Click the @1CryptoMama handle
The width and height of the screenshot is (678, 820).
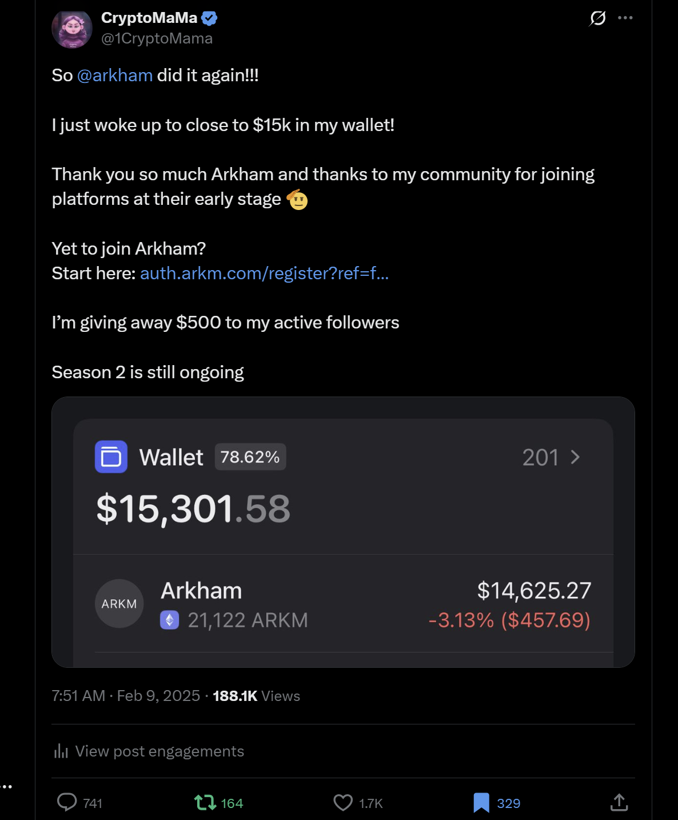pyautogui.click(x=157, y=38)
